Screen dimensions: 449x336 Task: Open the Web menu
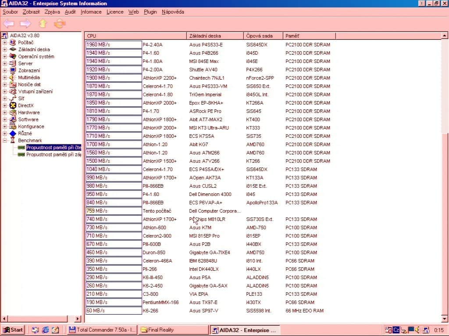pos(133,12)
